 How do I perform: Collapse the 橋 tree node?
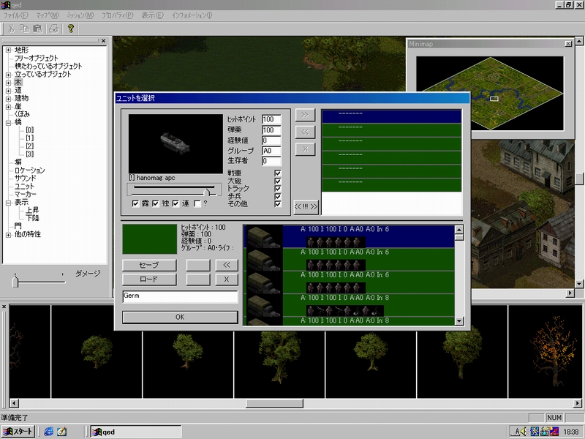(x=8, y=123)
